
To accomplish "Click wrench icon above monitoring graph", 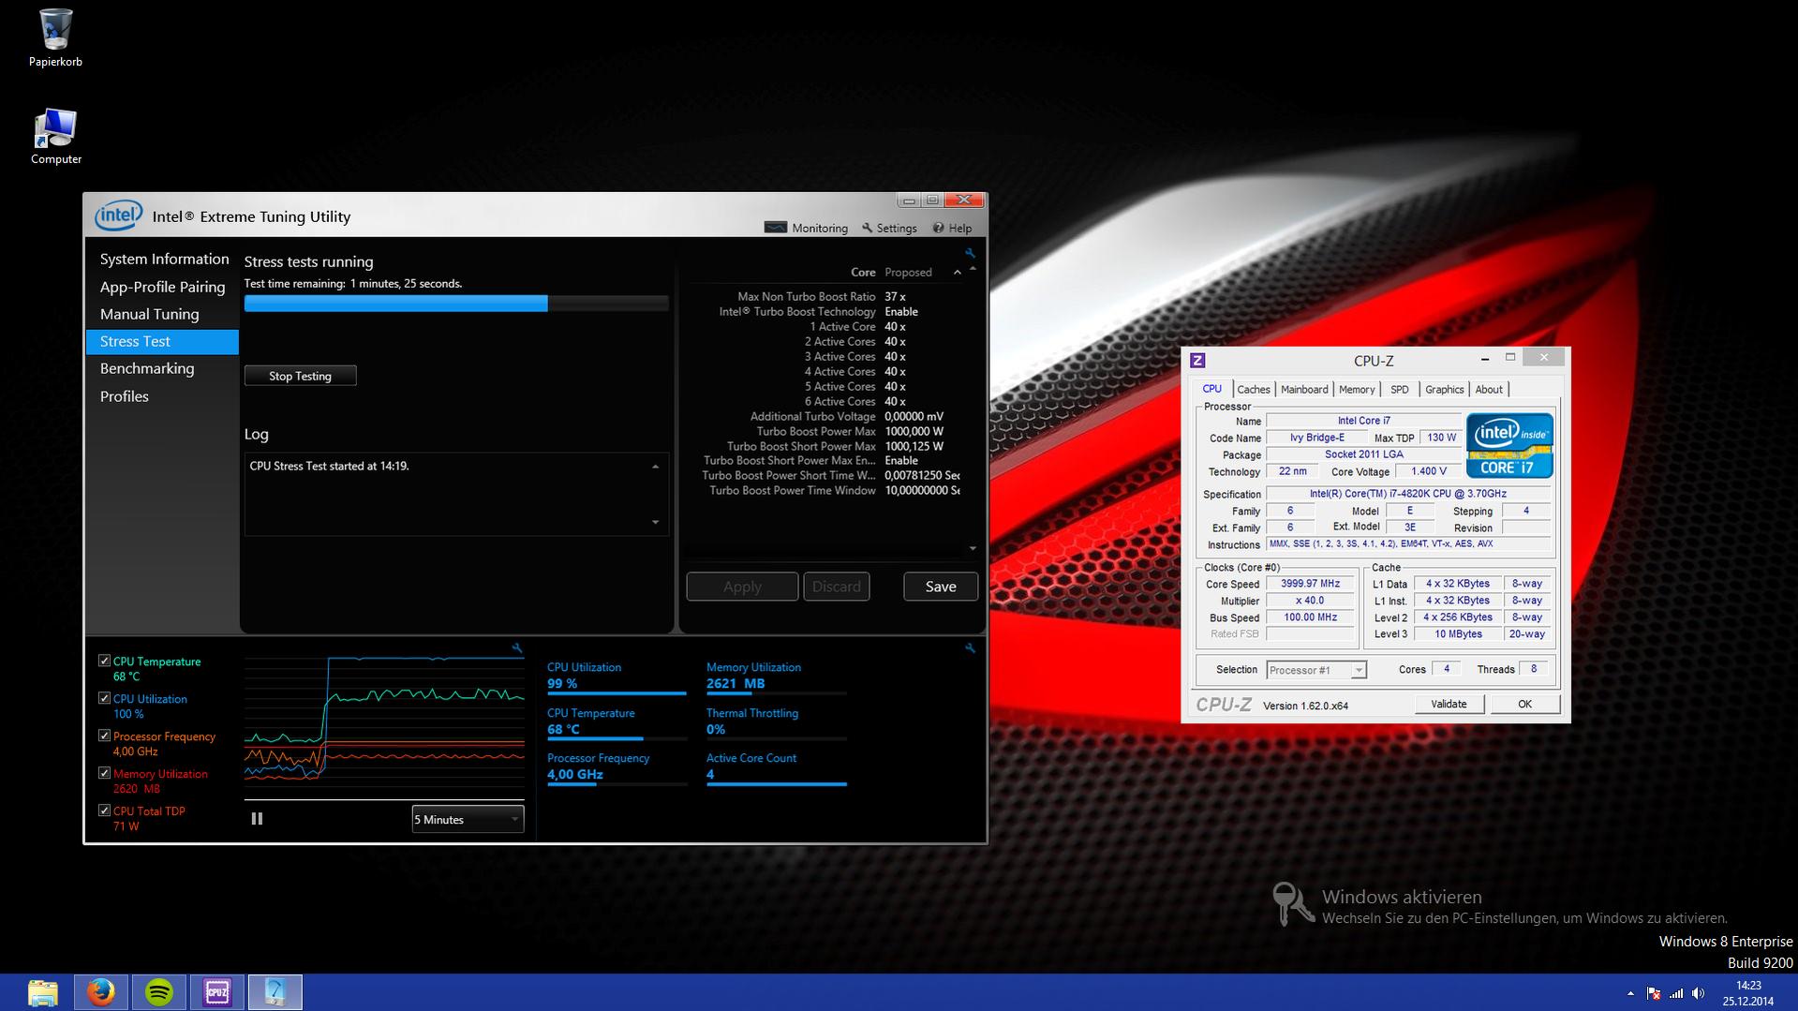I will point(517,647).
